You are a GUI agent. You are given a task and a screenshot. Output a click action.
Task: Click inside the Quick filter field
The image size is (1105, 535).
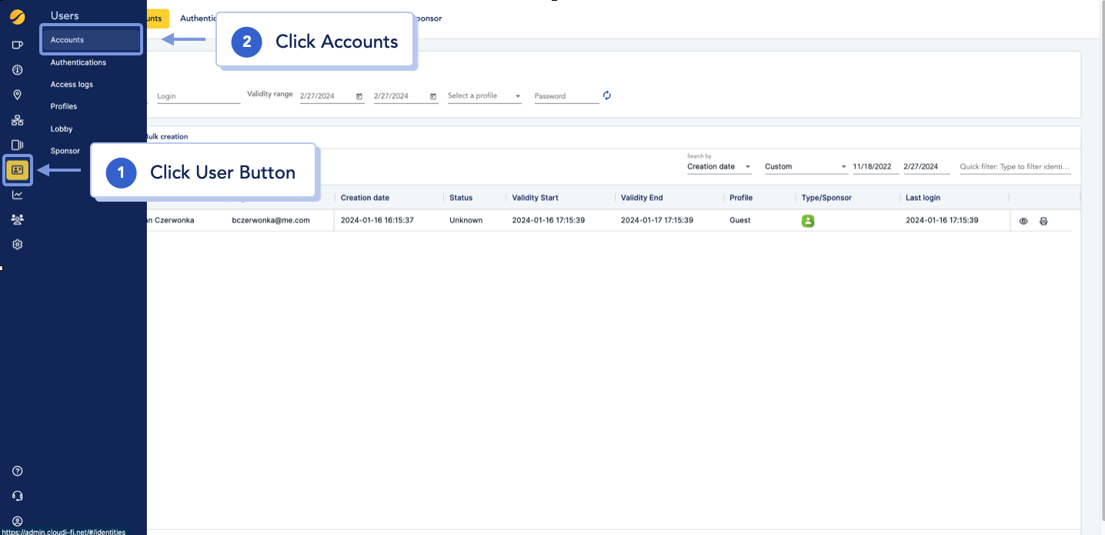click(1014, 166)
